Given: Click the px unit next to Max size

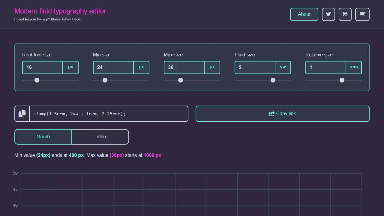Looking at the screenshot, I should pos(212,67).
